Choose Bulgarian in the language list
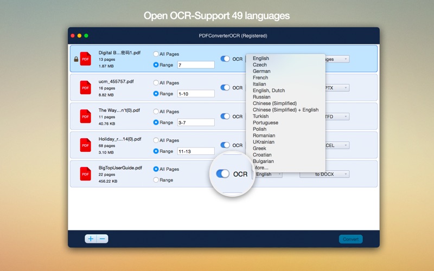The height and width of the screenshot is (271, 434). (285, 161)
